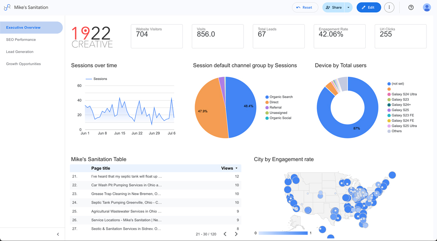Click the Total Leads scorecard
The height and width of the screenshot is (241, 437).
(x=279, y=36)
